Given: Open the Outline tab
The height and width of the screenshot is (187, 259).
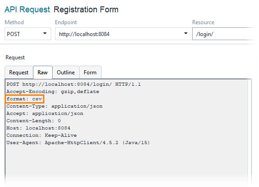Looking at the screenshot, I should click(x=66, y=73).
